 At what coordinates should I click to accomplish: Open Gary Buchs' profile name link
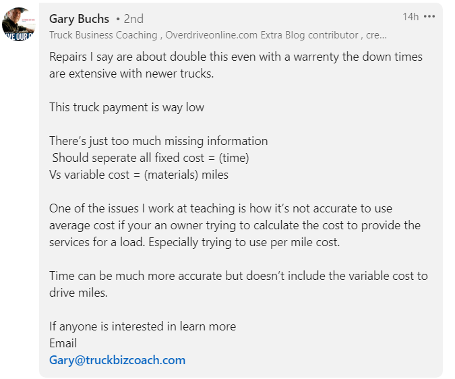pos(80,19)
